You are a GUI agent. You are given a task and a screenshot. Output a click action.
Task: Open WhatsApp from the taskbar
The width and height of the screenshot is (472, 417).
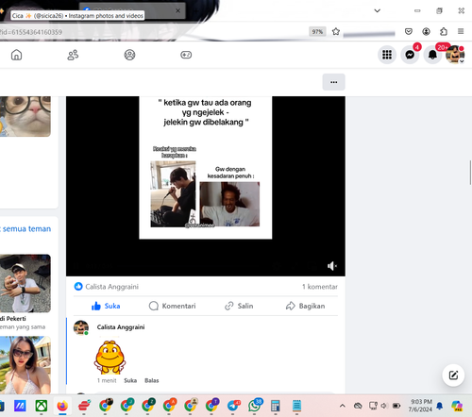[x=254, y=406]
